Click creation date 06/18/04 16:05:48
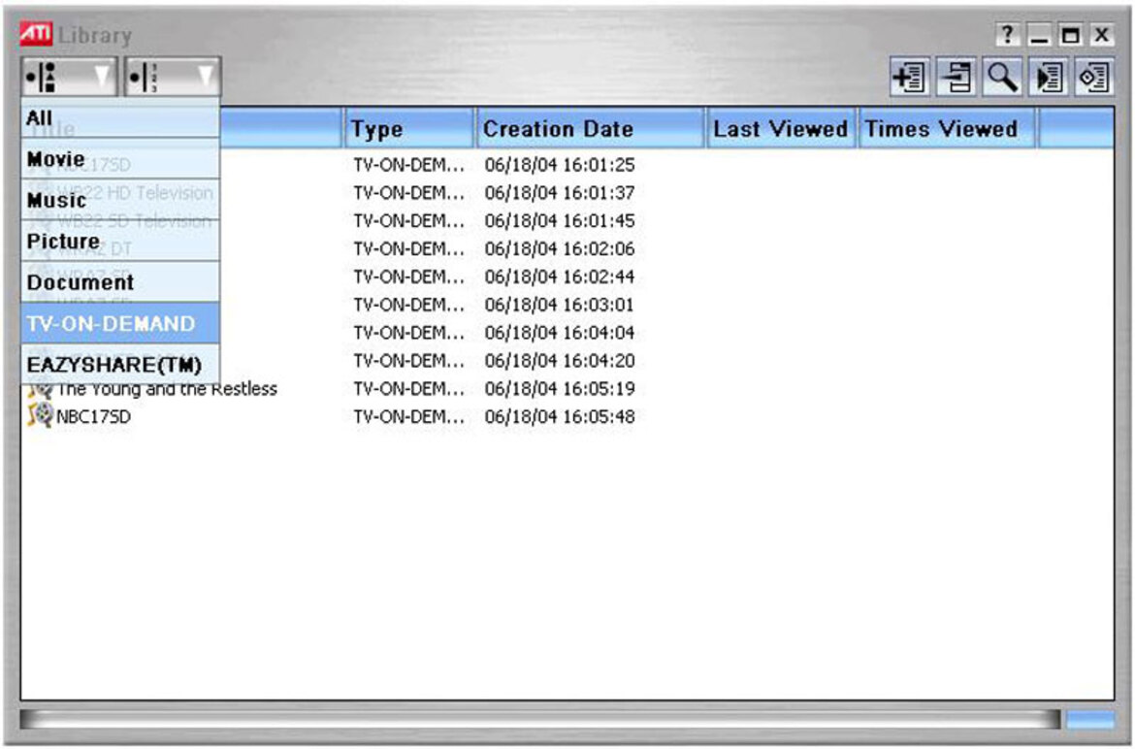Viewport: 1135px width, 749px height. click(560, 417)
